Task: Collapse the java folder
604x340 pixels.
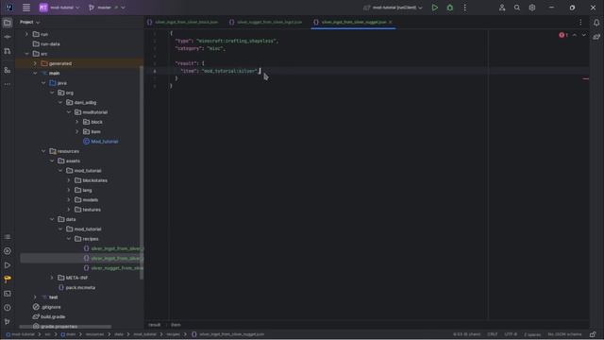Action: (43, 83)
